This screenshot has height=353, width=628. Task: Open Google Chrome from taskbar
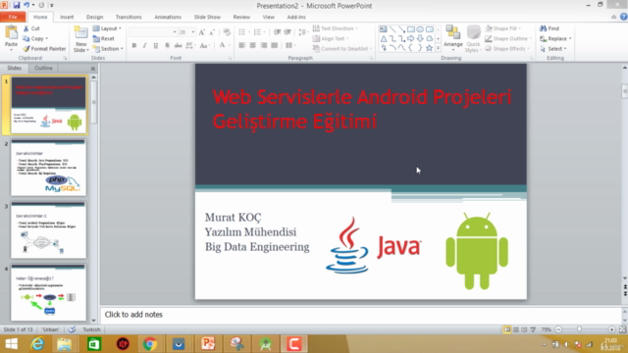pyautogui.click(x=150, y=344)
